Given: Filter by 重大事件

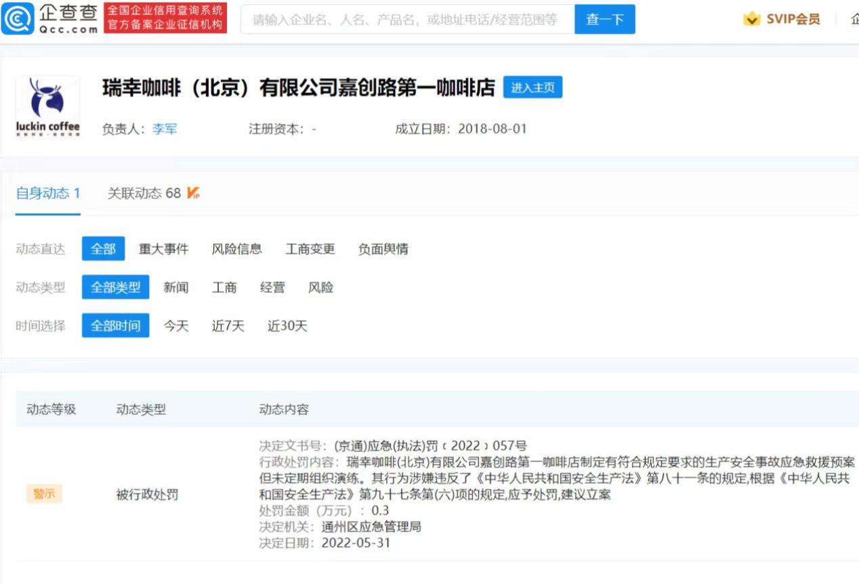Looking at the screenshot, I should tap(163, 249).
